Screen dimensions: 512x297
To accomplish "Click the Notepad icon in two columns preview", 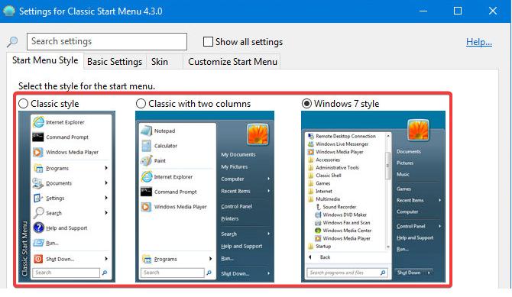I will click(146, 131).
